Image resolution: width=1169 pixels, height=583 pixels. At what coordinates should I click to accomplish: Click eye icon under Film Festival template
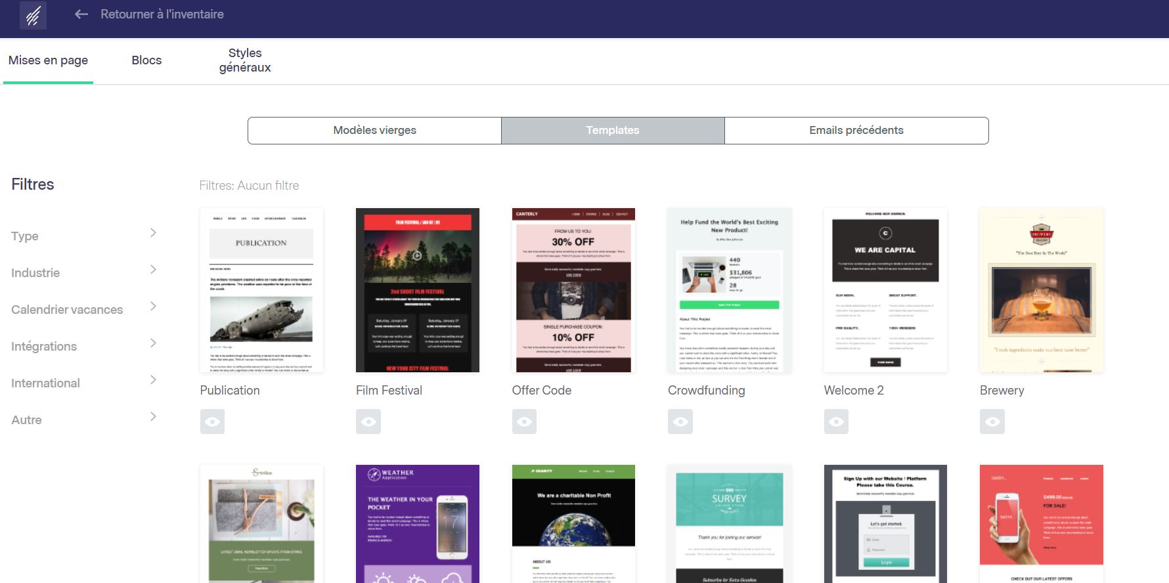368,421
